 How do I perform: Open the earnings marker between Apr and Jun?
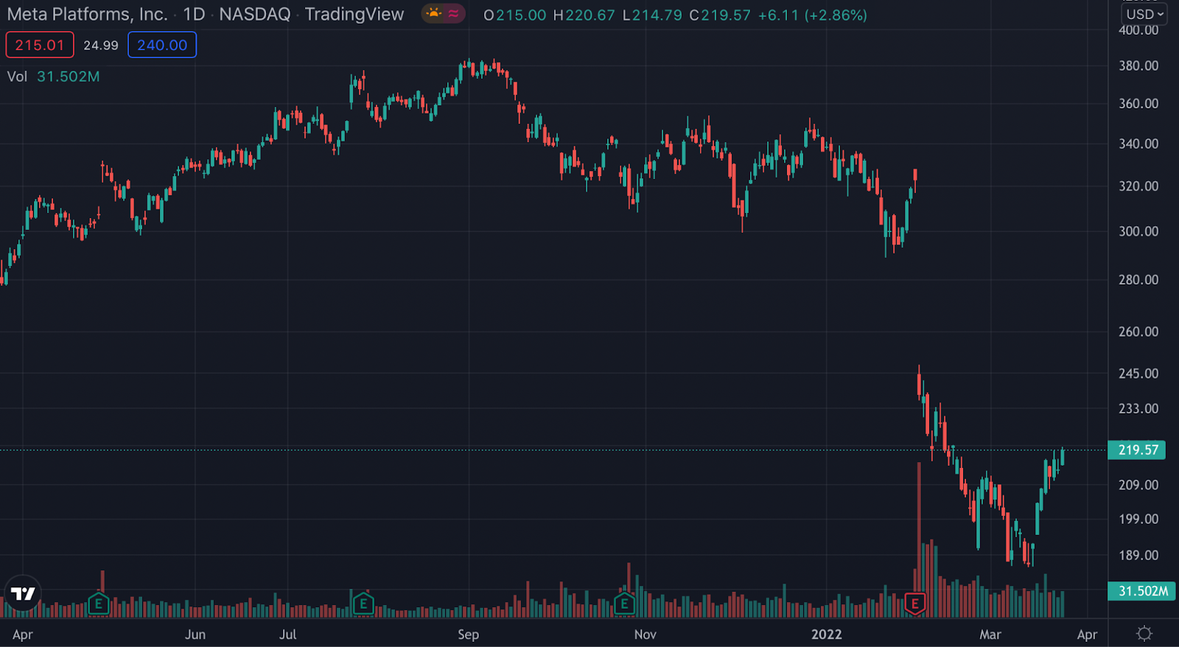[x=98, y=604]
